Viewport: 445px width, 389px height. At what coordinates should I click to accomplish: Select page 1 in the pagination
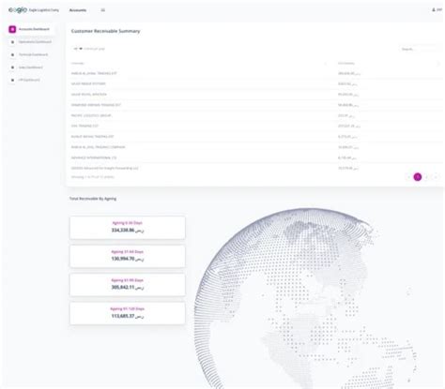click(x=418, y=177)
